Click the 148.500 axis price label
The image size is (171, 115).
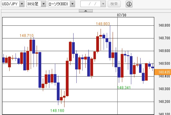point(164,64)
